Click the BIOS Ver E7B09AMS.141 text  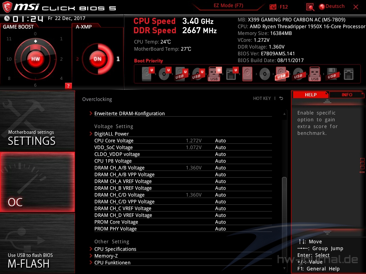(266, 54)
